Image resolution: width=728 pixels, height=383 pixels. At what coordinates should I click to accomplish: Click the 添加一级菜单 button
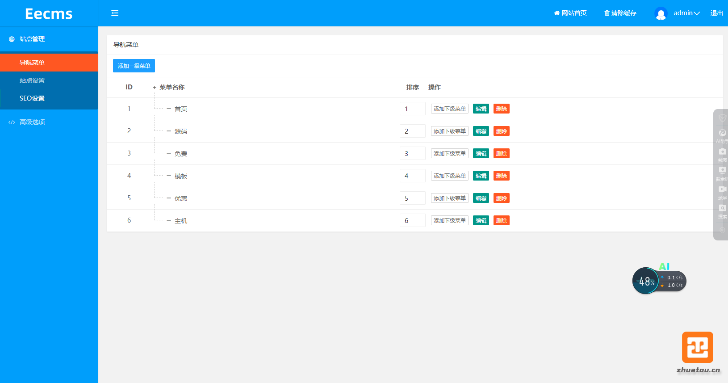pos(134,66)
